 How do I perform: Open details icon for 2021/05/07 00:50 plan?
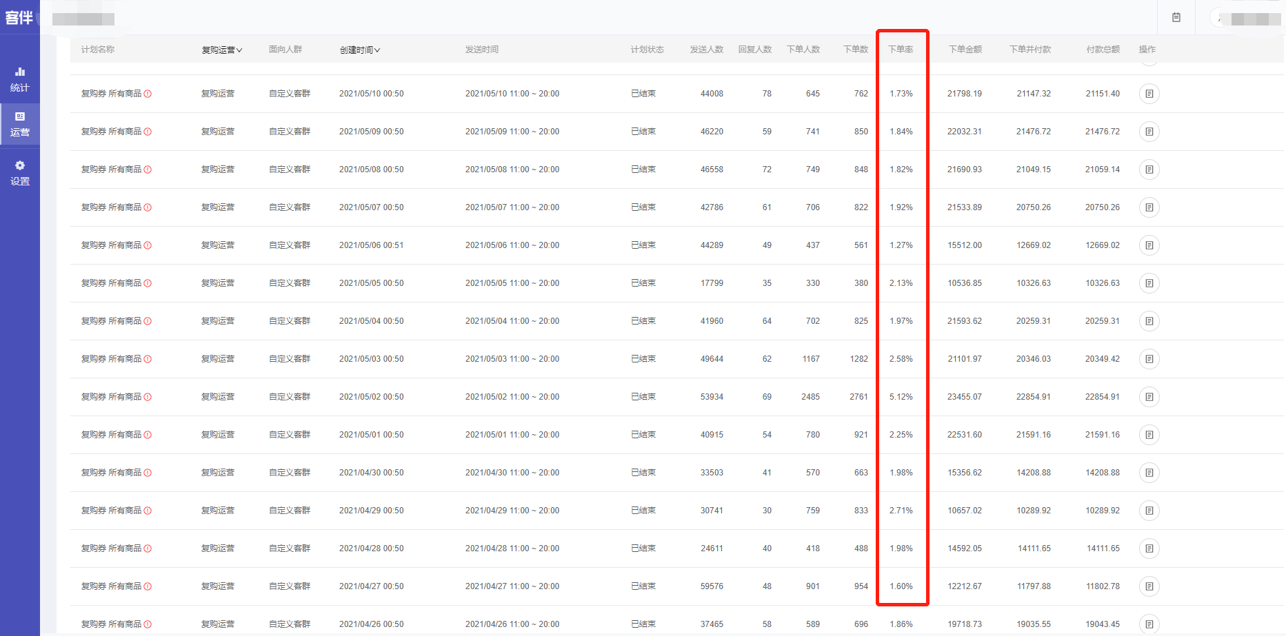pos(1149,207)
